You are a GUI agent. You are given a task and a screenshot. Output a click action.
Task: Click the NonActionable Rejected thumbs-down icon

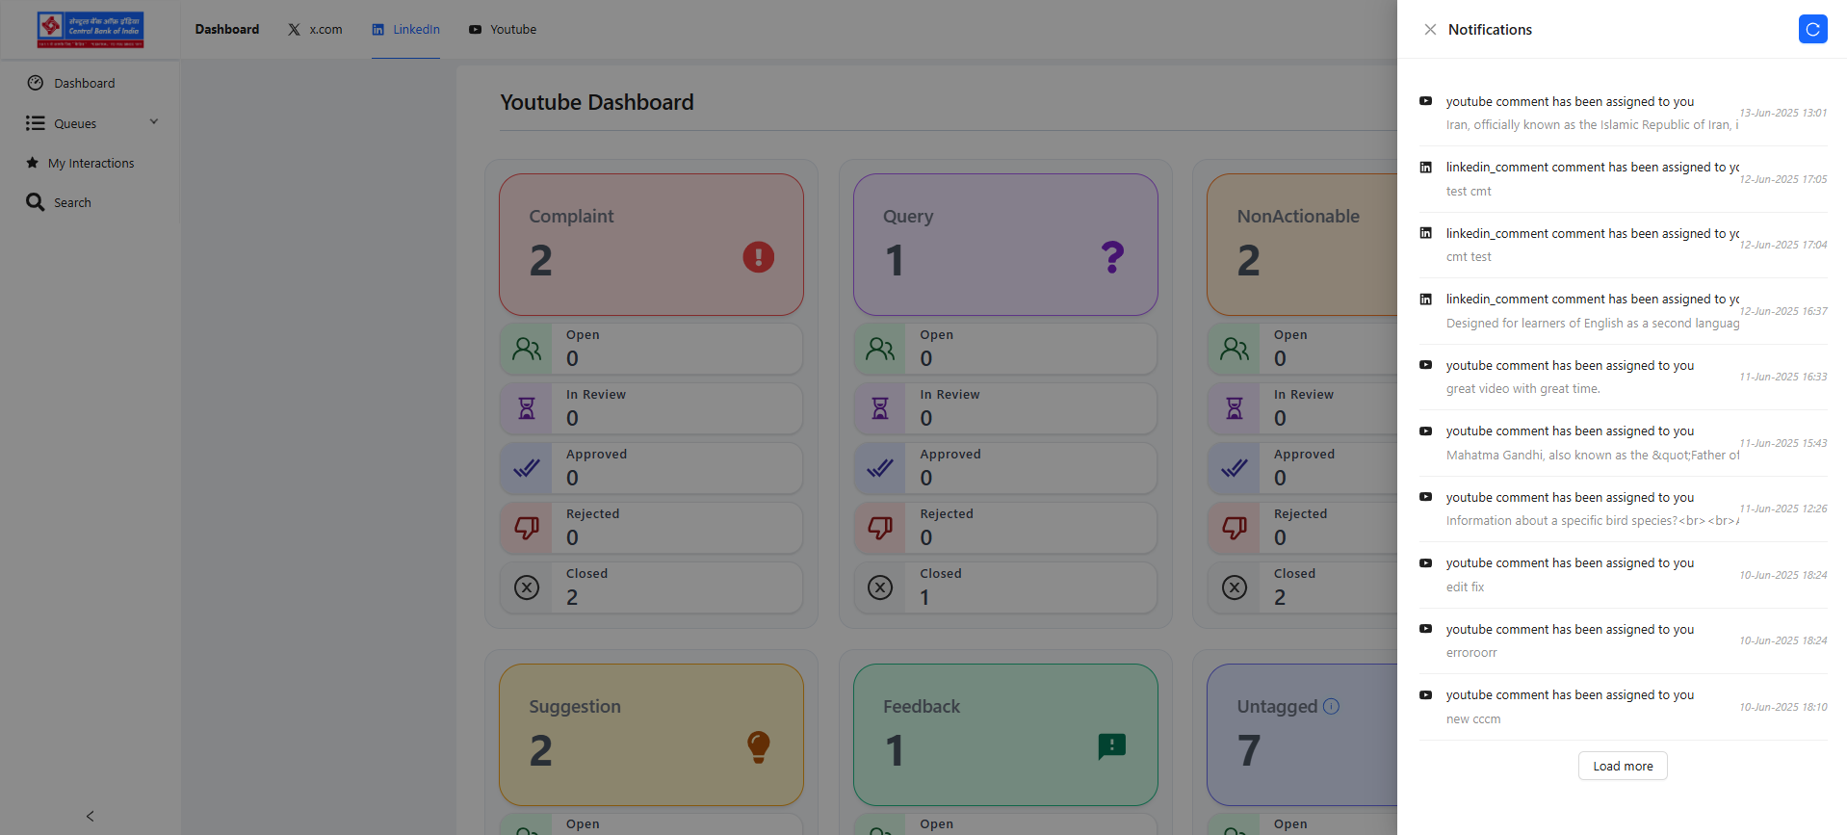1235,528
